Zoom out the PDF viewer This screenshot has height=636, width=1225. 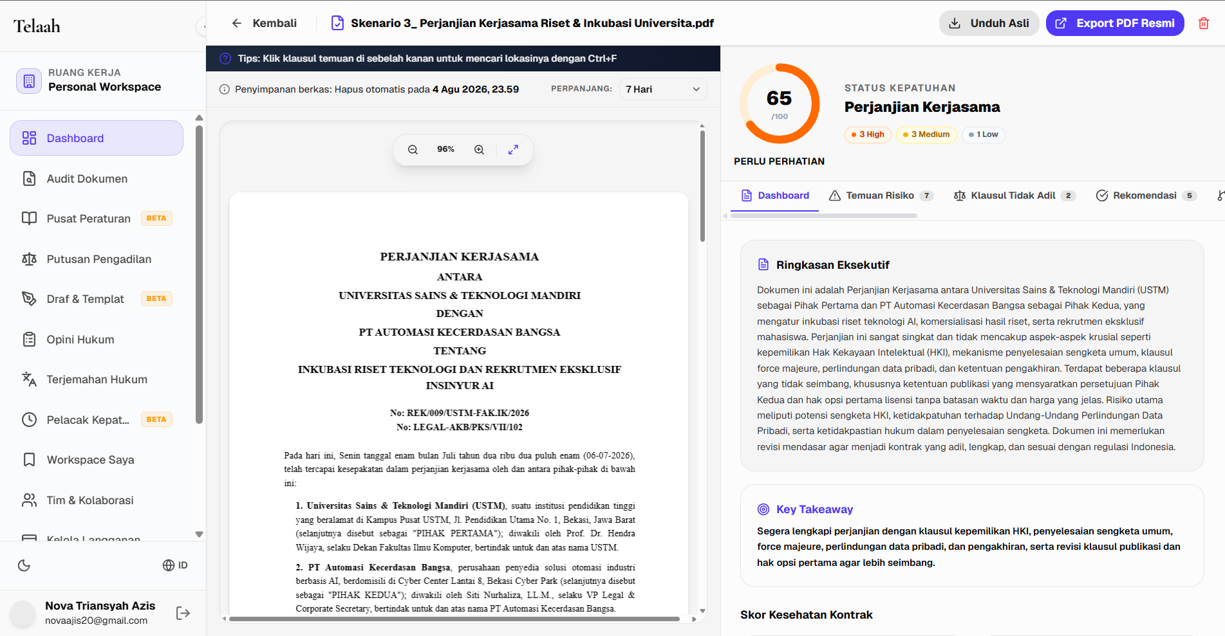coord(413,150)
